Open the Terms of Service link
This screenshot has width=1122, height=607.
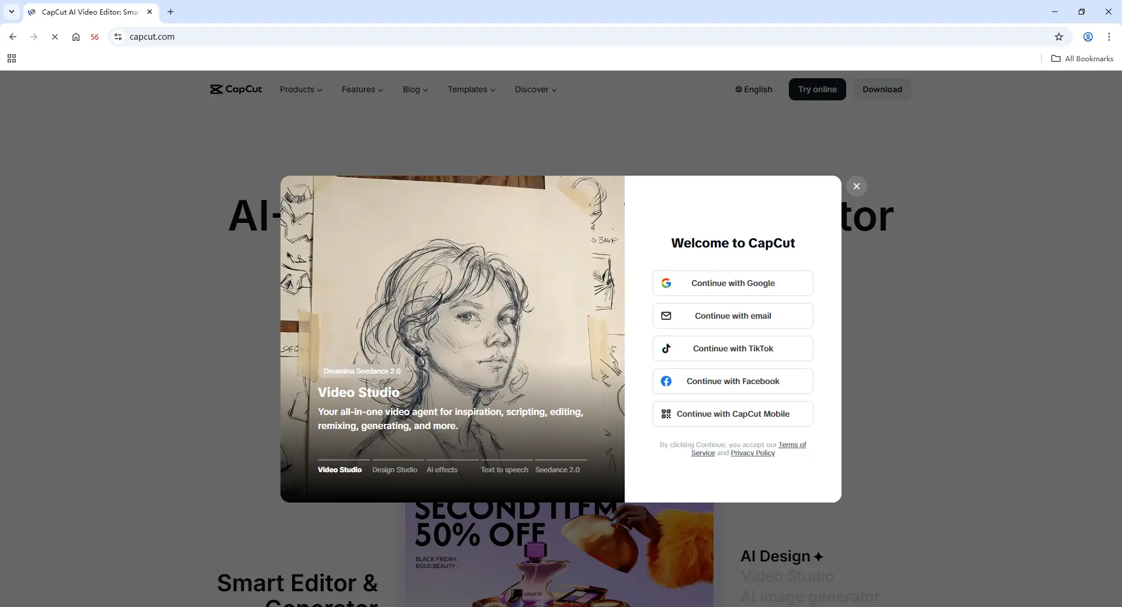click(x=792, y=445)
